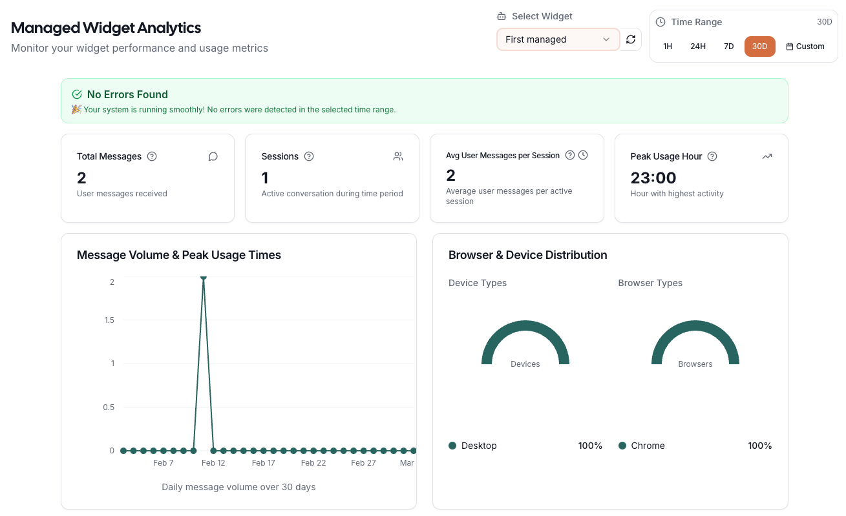The height and width of the screenshot is (516, 846).
Task: Choose the 7D time range option
Action: [x=728, y=46]
